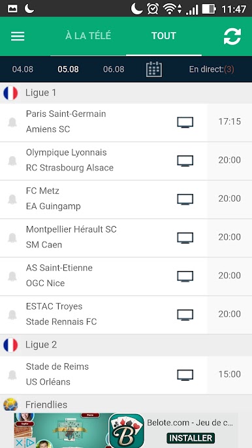Tap TV icon for Paris Saint-Germain match
Image resolution: width=252 pixels, height=448 pixels.
(x=185, y=122)
